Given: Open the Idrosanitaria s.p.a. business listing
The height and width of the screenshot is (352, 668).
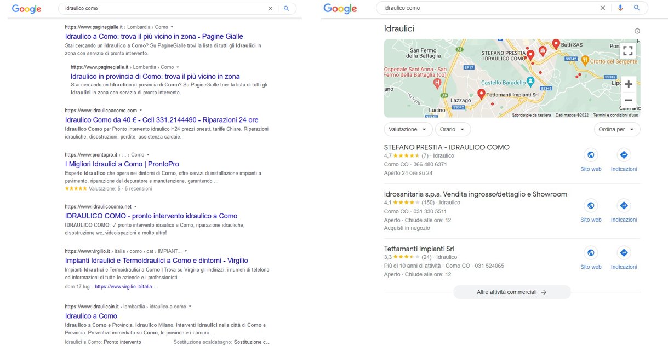Looking at the screenshot, I should (x=475, y=194).
